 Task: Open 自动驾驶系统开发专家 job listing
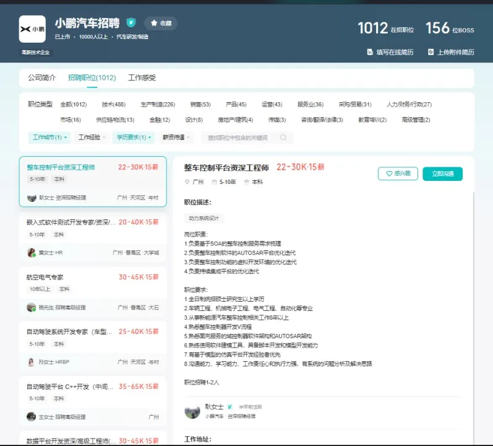[93, 346]
